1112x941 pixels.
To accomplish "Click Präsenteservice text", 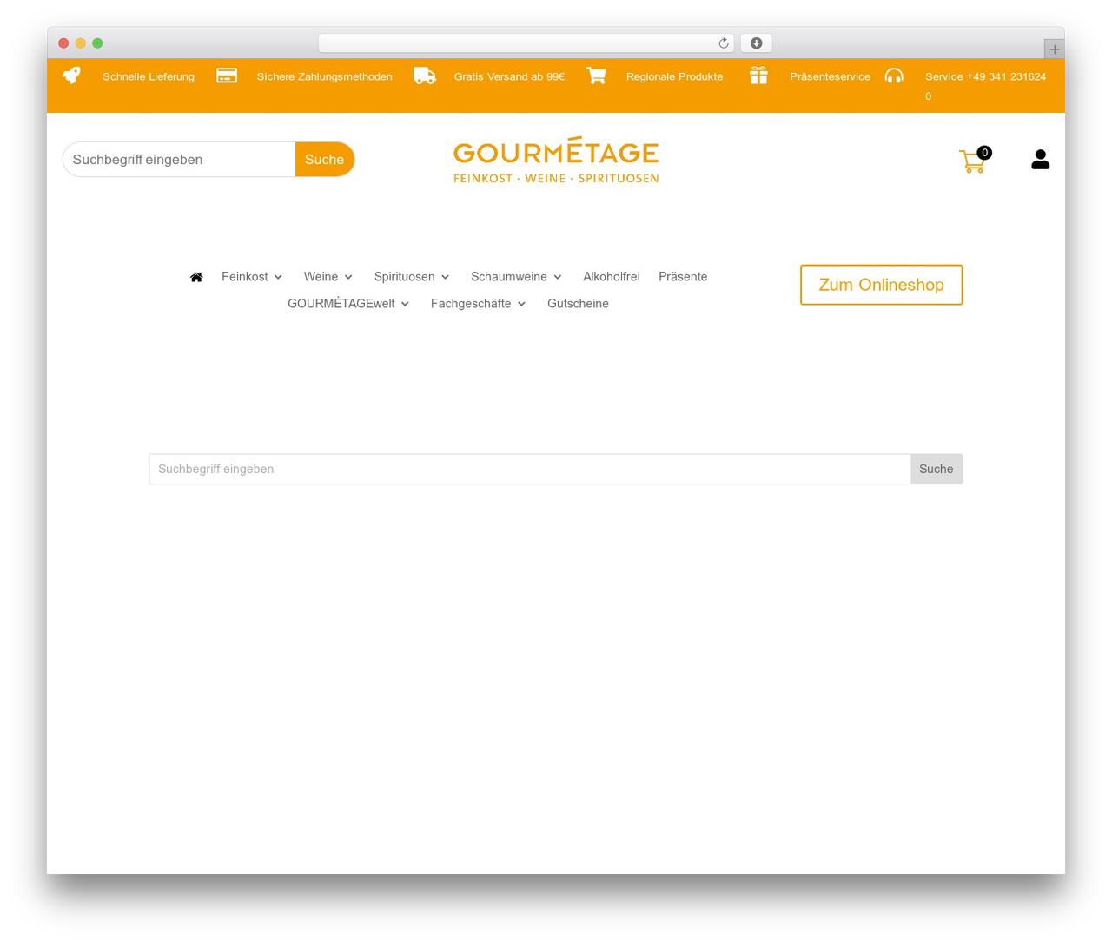I will [x=830, y=76].
